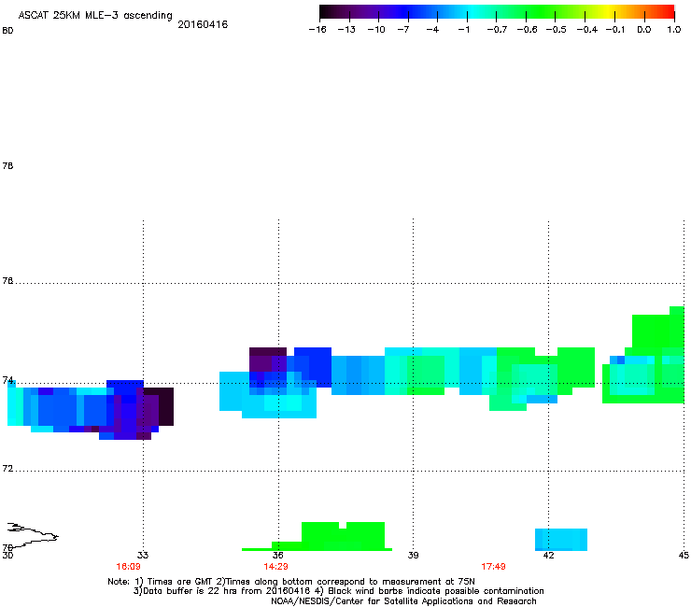Click the -16 color scale label
This screenshot has height=607, width=691.
click(317, 30)
